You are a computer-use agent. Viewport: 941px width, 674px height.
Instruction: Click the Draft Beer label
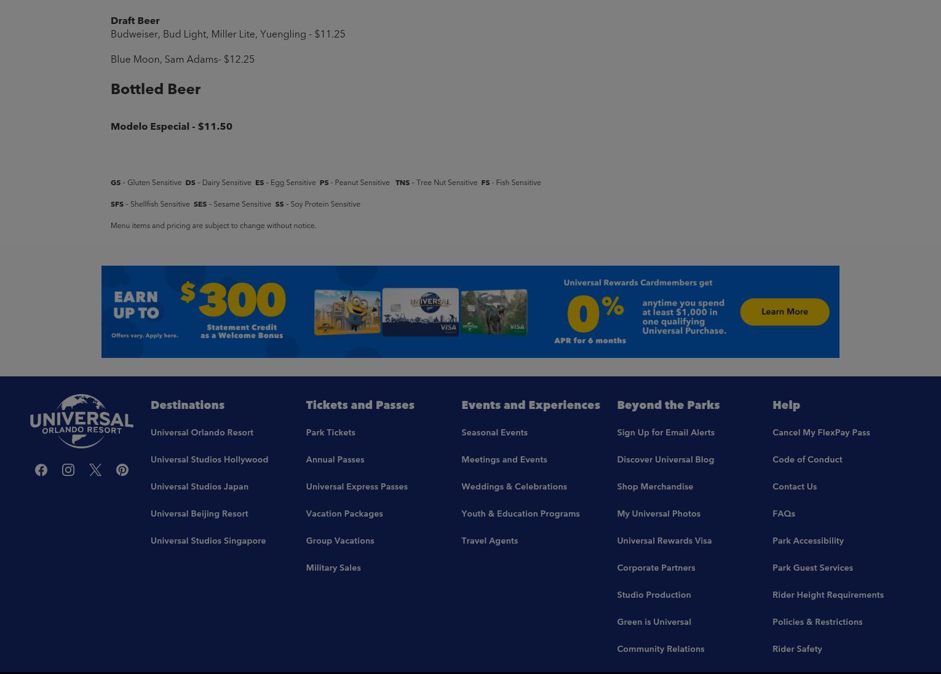coord(135,21)
